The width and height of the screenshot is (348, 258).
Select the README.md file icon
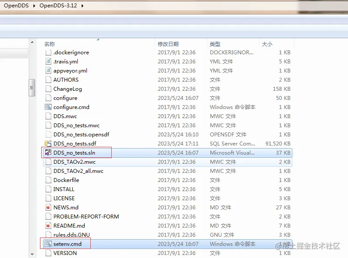[48, 225]
